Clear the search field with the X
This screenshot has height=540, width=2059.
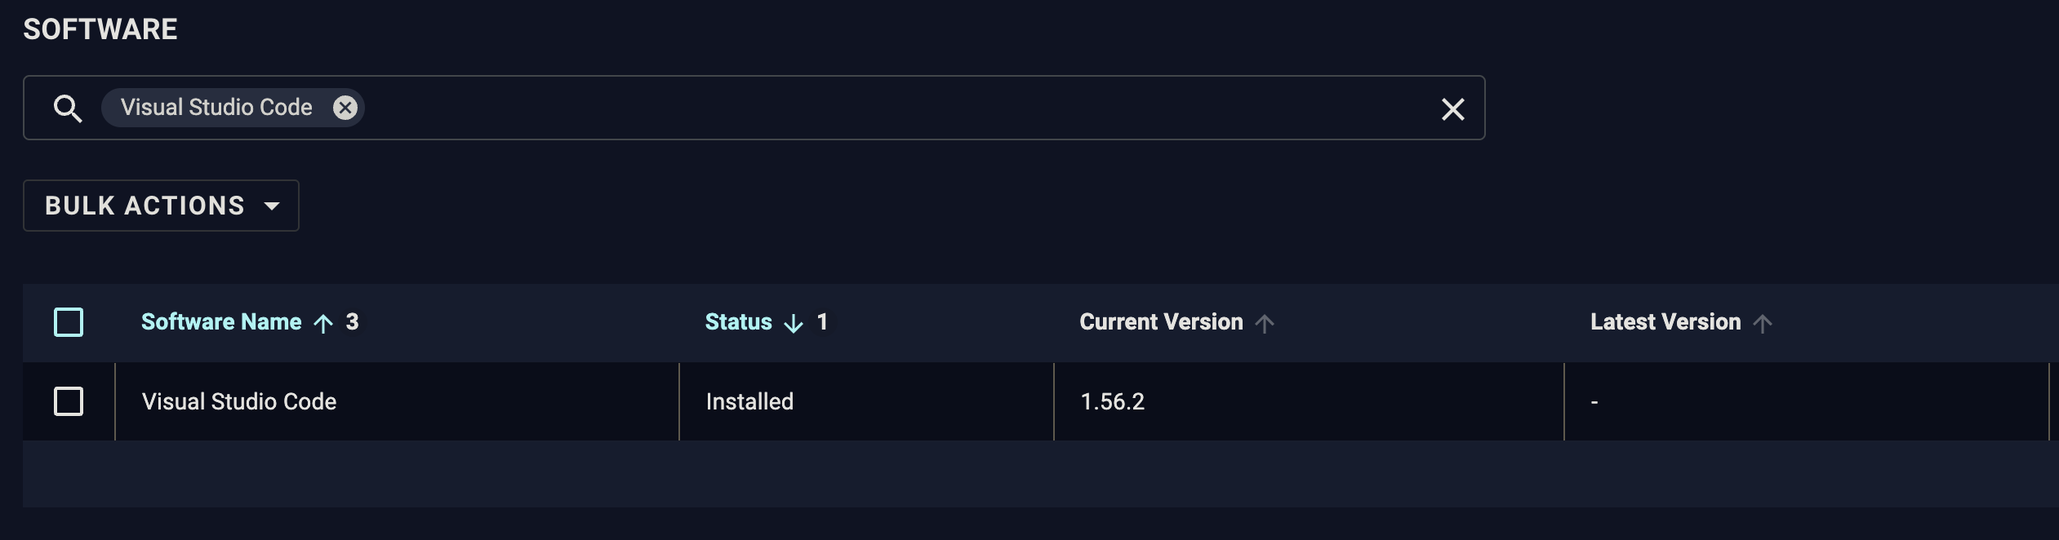1452,108
